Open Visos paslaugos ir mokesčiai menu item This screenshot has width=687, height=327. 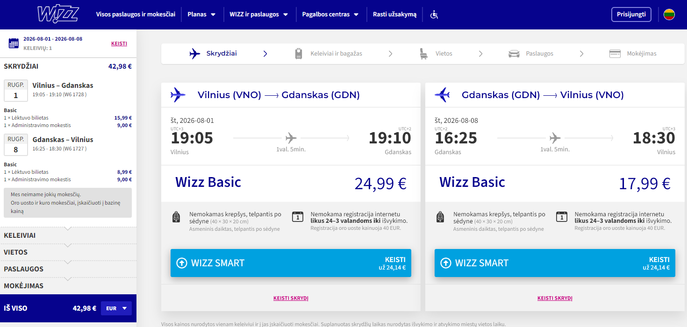(136, 14)
